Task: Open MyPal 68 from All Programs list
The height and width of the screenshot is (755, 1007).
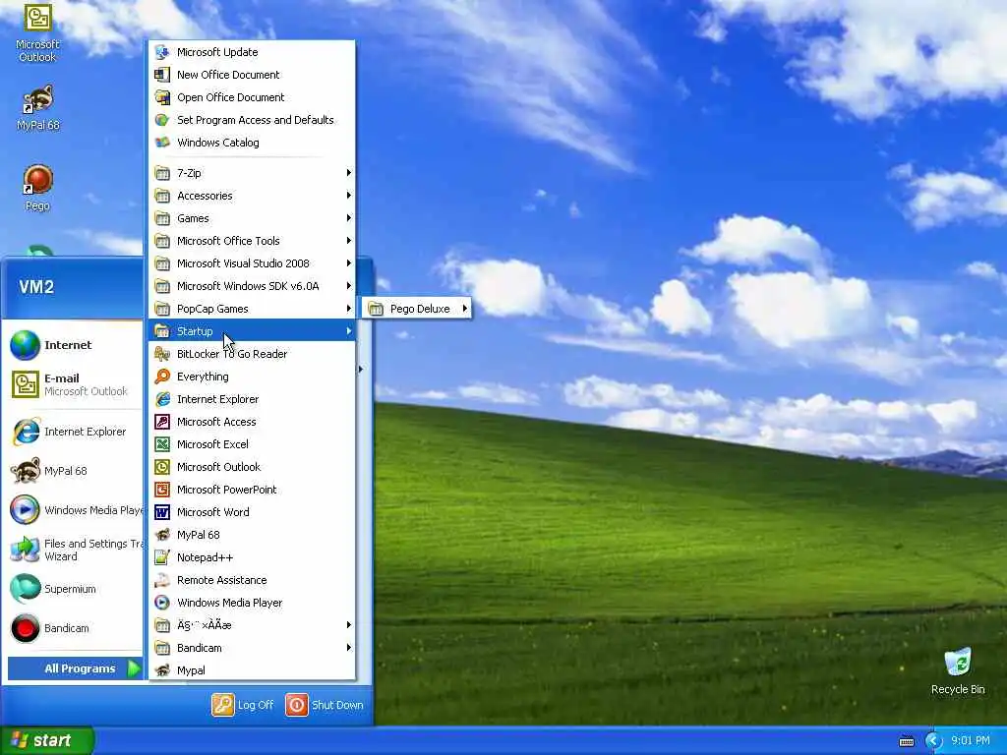Action: (x=252, y=535)
